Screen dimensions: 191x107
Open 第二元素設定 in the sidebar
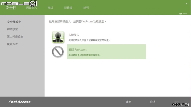pyautogui.click(x=15, y=37)
